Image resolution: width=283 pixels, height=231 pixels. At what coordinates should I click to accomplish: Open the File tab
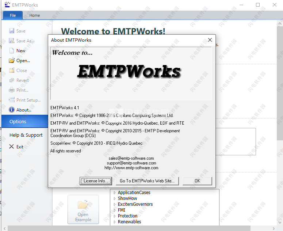[x=13, y=15]
